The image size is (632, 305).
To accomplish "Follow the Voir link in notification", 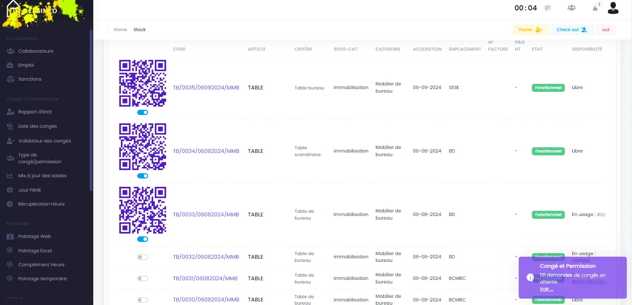I will coord(546,289).
